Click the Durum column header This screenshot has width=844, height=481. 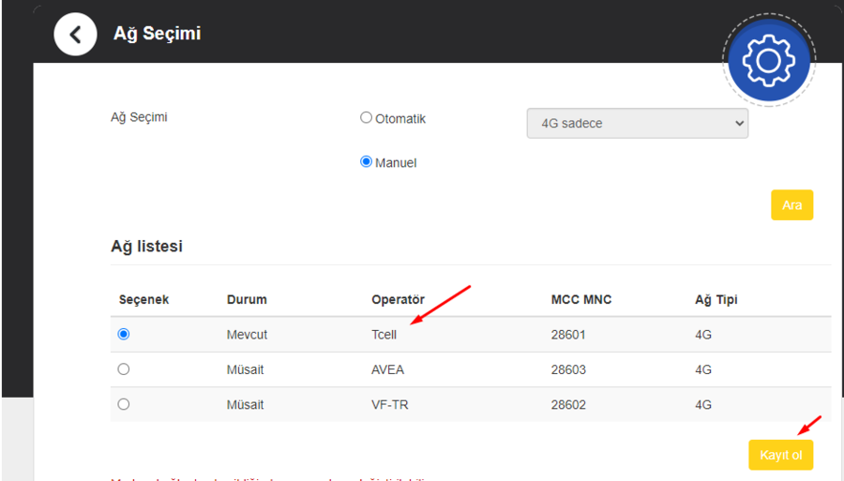point(247,300)
